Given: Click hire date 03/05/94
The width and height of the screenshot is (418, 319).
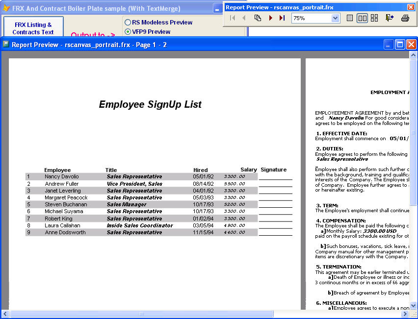Looking at the screenshot, I should [x=204, y=225].
